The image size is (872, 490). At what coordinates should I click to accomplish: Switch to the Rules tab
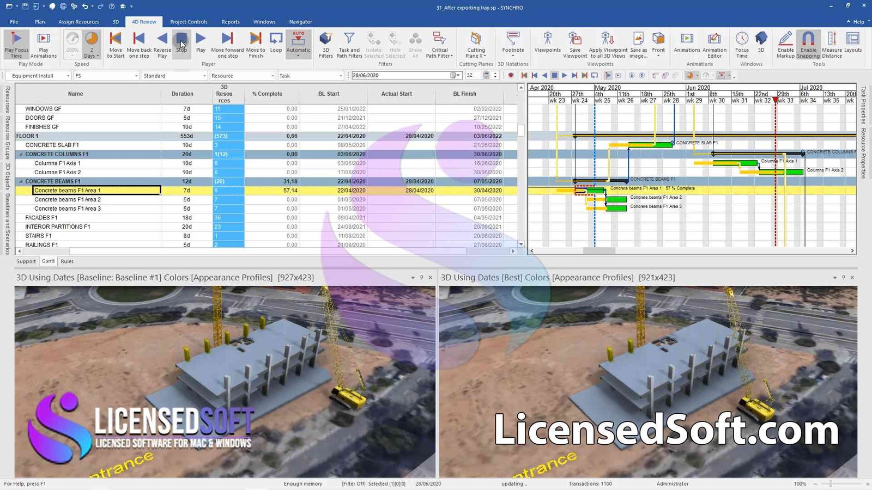(67, 261)
